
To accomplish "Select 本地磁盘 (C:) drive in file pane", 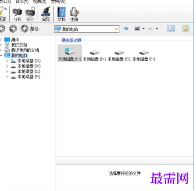I will (70, 53).
